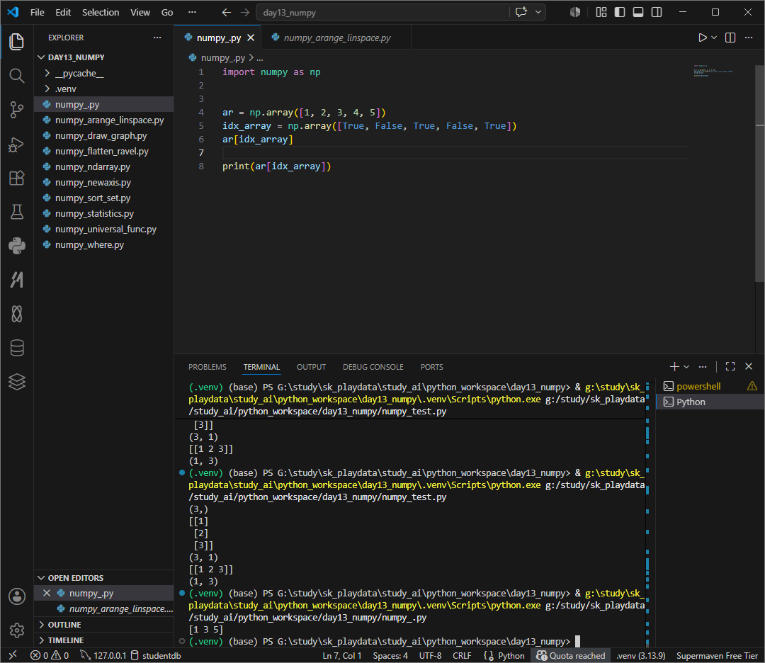This screenshot has height=663, width=765.
Task: Open the Manage gear icon
Action: 16,630
